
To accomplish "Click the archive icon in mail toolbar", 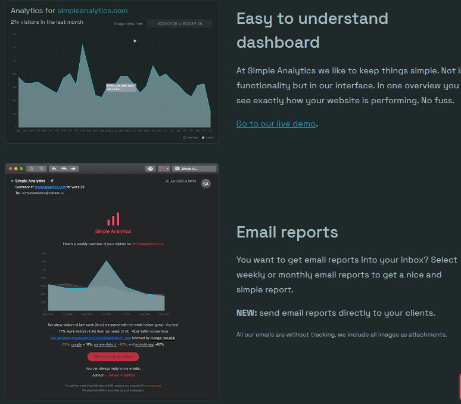I will (41, 168).
